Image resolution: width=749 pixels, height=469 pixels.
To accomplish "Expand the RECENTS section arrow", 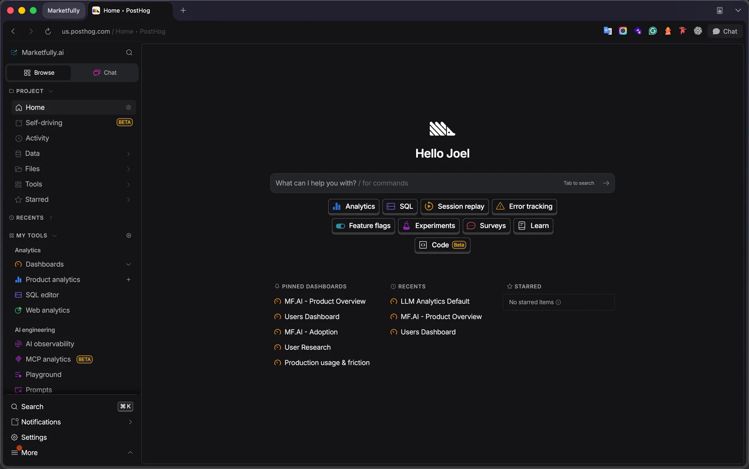I will (x=51, y=218).
